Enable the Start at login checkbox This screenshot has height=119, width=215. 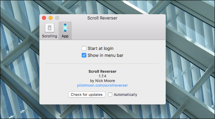[84, 48]
